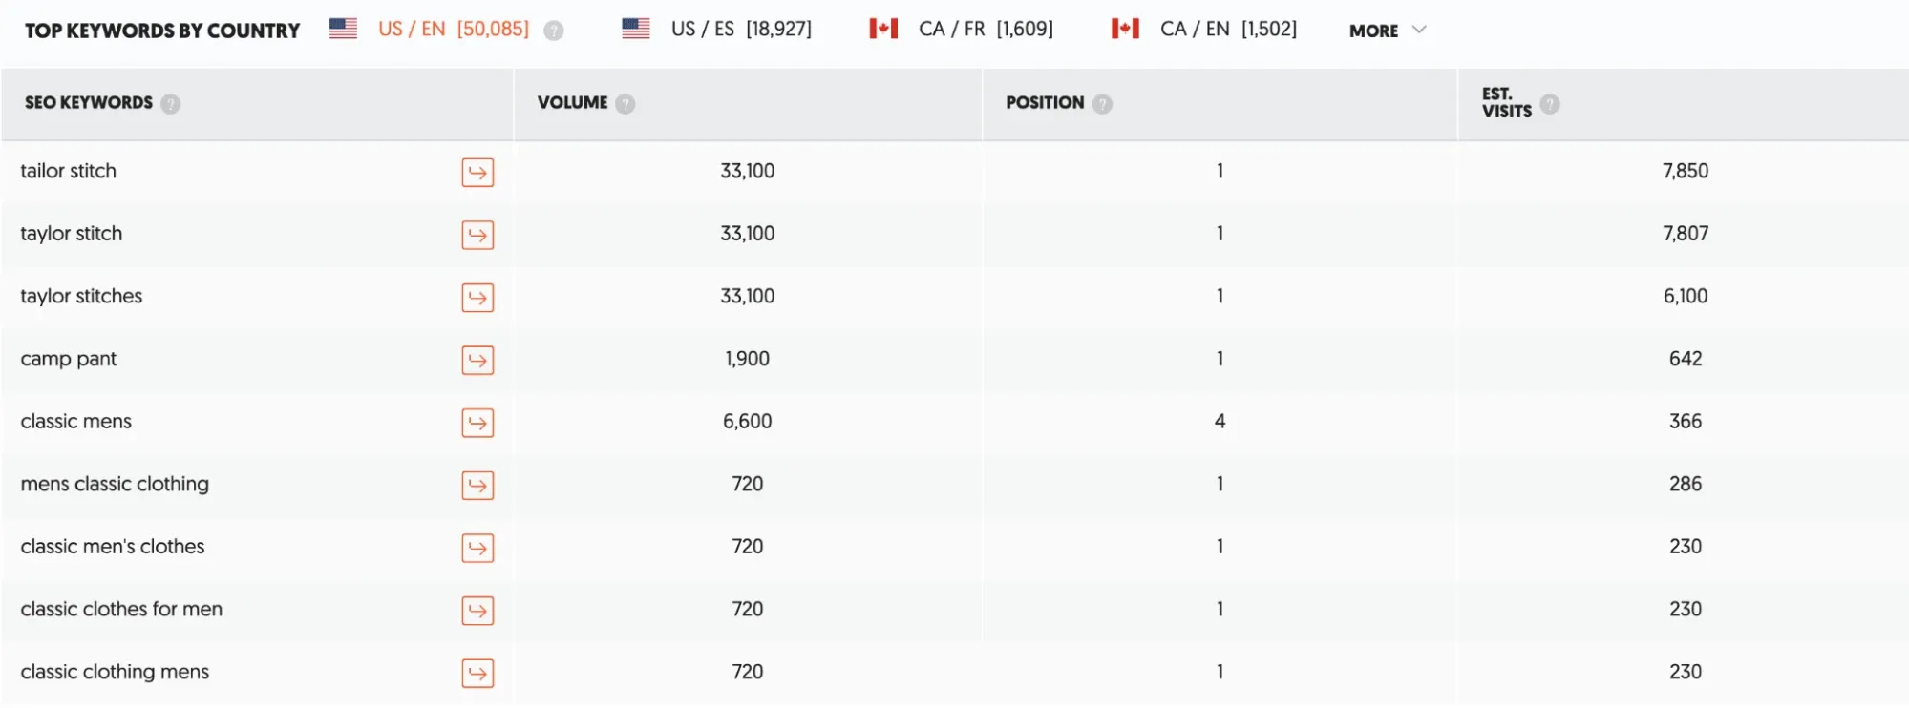Click the US flag of US / EN
The image size is (1909, 708).
click(x=343, y=29)
